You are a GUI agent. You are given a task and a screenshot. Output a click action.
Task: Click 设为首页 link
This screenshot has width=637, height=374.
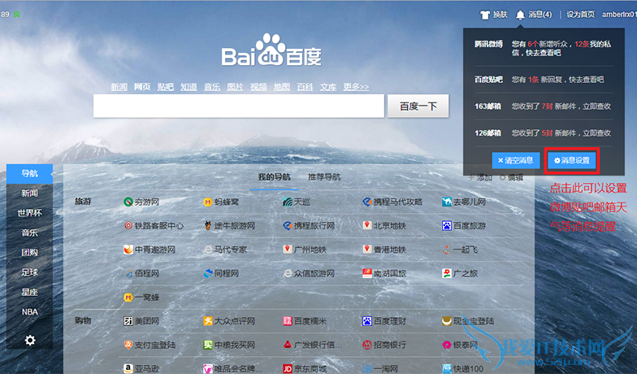pos(580,15)
